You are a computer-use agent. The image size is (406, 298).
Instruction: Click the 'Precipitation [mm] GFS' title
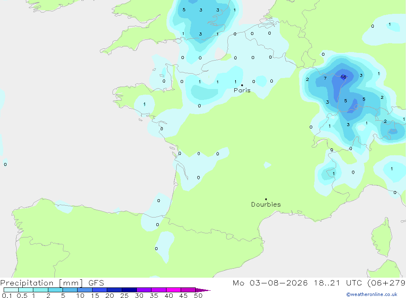click(52, 283)
